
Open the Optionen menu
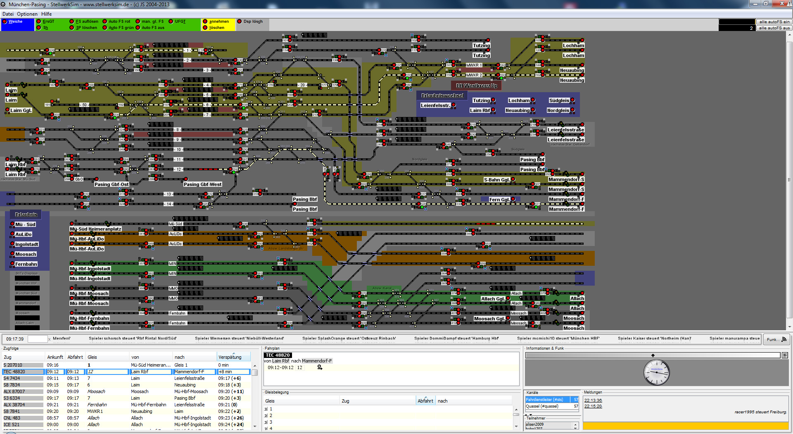[27, 14]
